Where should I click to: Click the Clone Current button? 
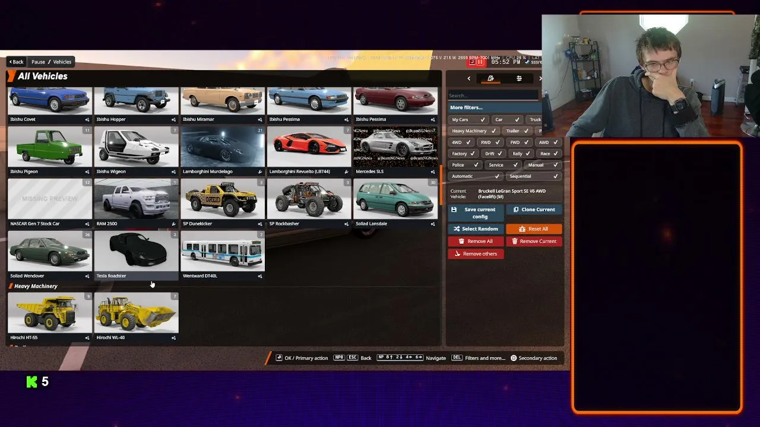(x=534, y=209)
